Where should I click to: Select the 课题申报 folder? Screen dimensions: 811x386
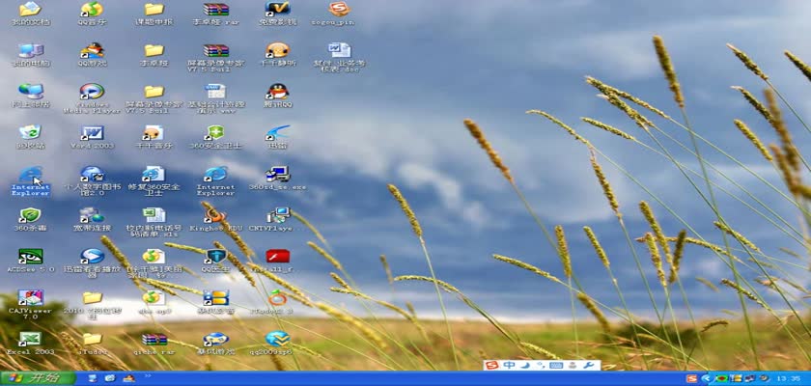[154, 14]
